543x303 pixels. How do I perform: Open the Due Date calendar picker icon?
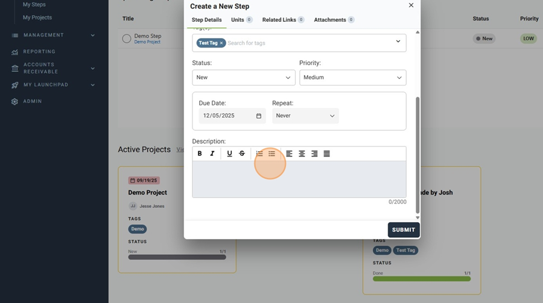(x=259, y=116)
